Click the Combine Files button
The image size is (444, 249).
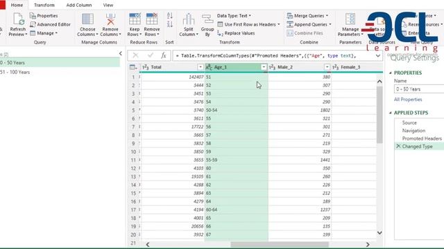coord(305,33)
